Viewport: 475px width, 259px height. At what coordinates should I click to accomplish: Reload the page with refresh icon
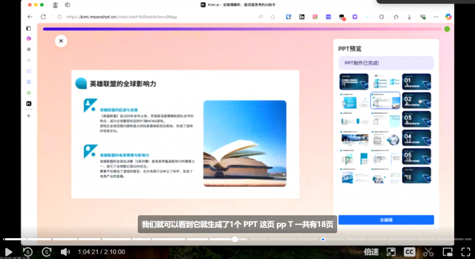43,17
